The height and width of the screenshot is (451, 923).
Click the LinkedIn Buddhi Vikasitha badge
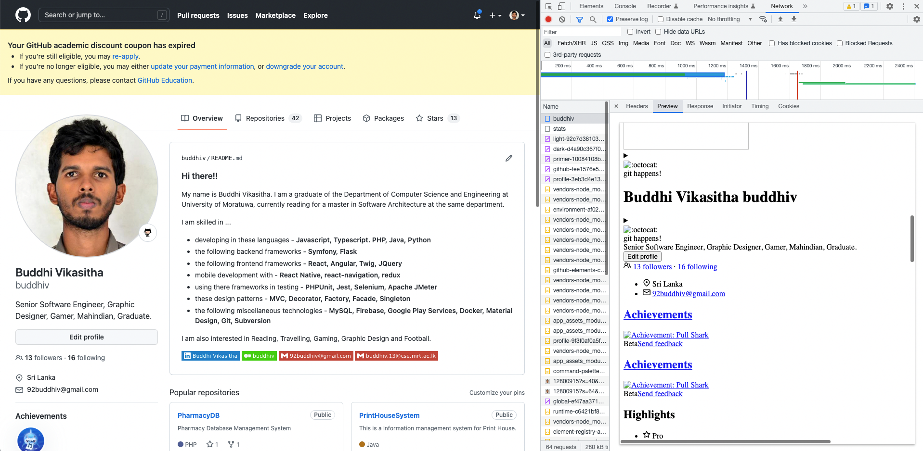point(210,356)
